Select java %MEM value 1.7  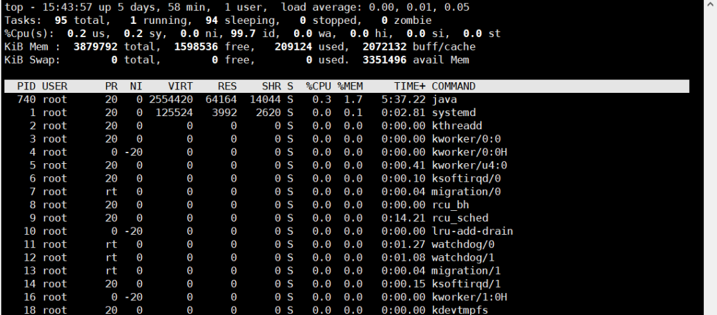[x=353, y=99]
